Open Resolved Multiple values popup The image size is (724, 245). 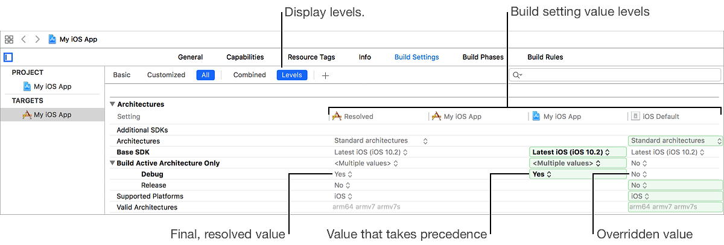coord(366,163)
